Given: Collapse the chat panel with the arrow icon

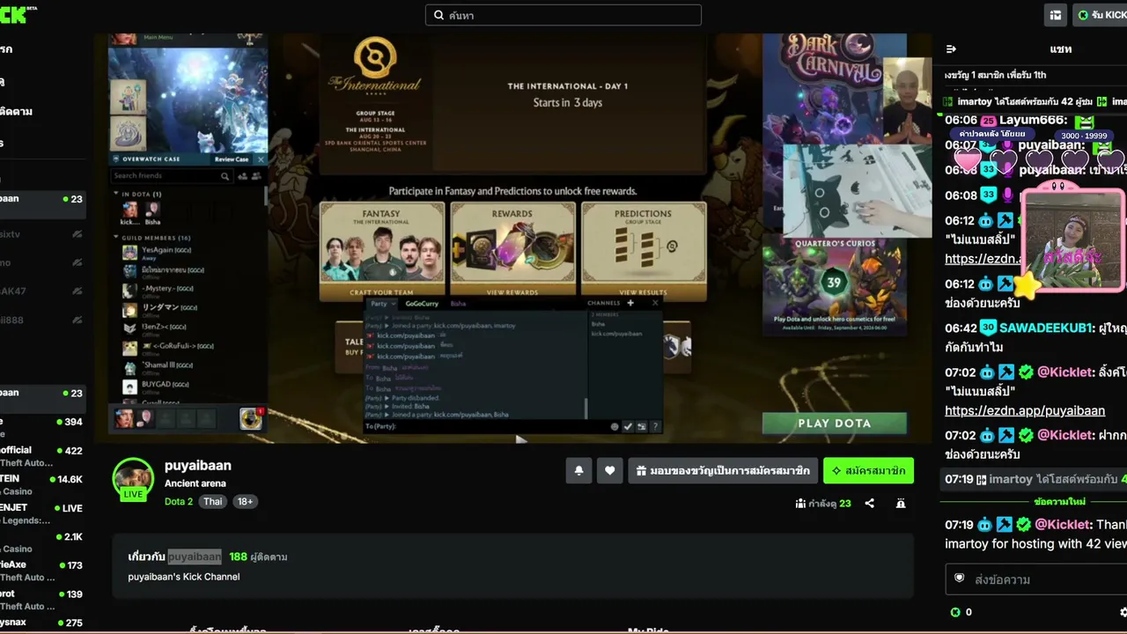Looking at the screenshot, I should pos(951,49).
